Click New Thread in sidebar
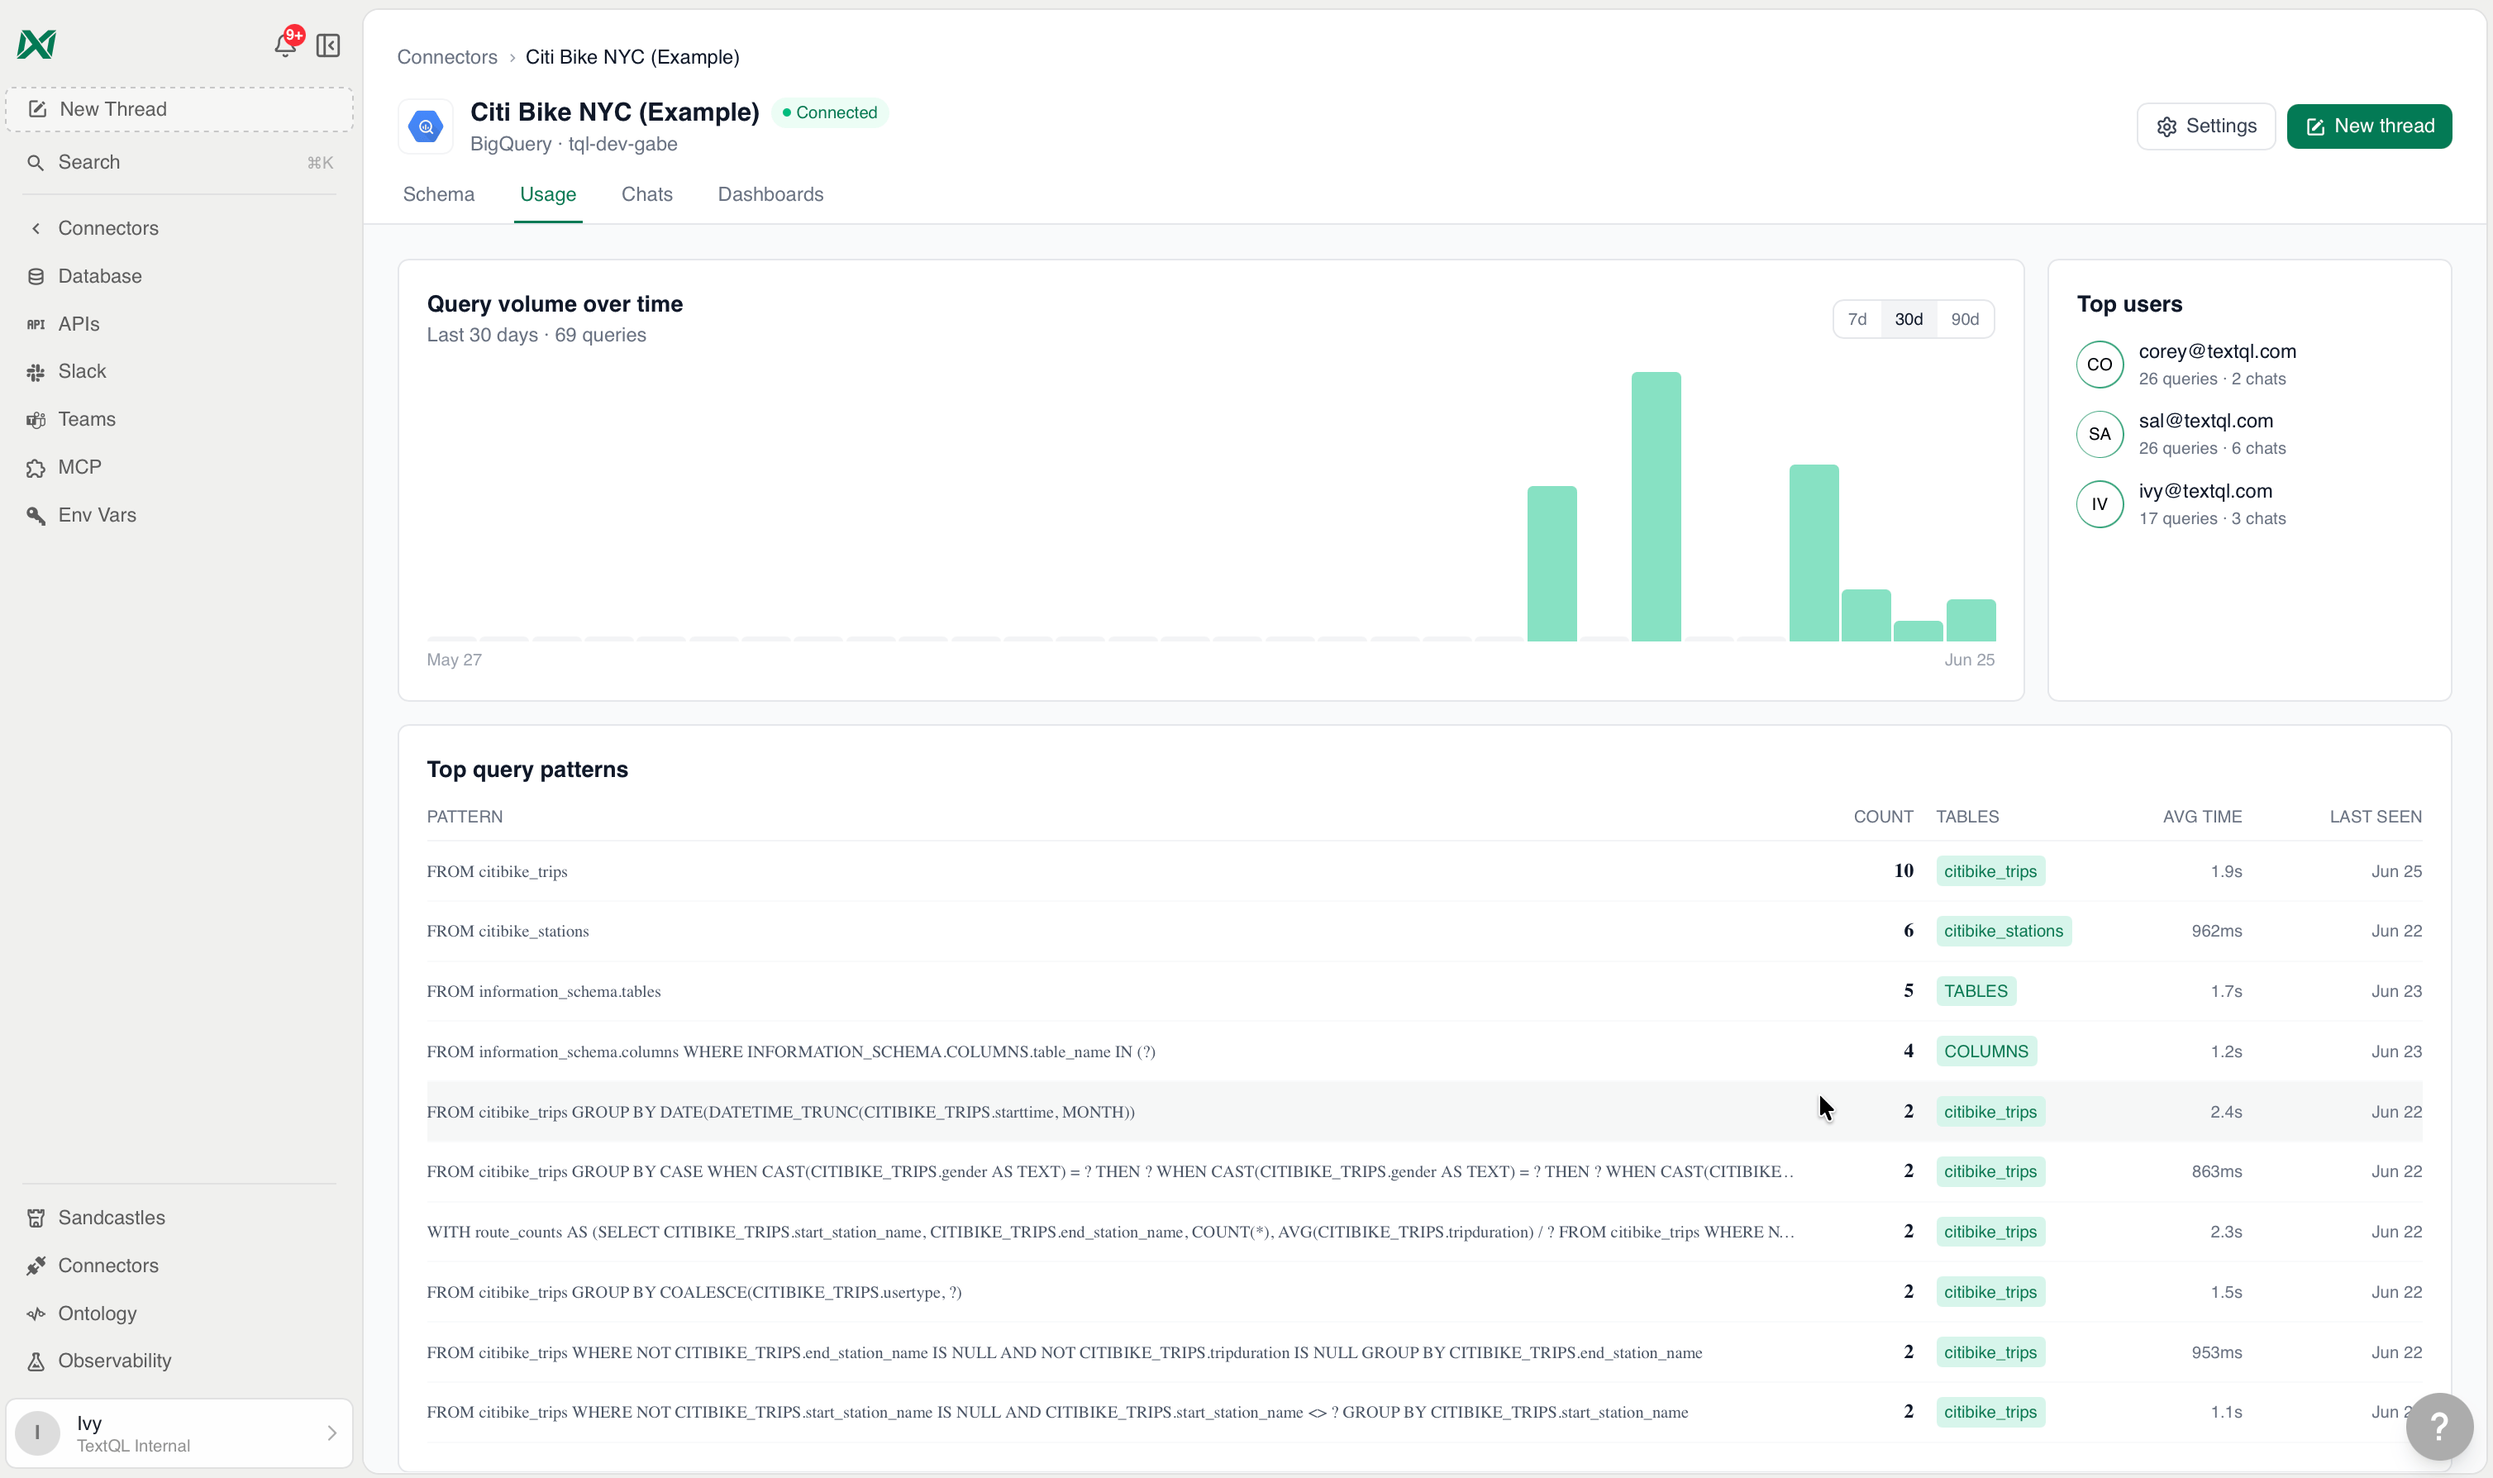This screenshot has width=2493, height=1478. coord(179,110)
